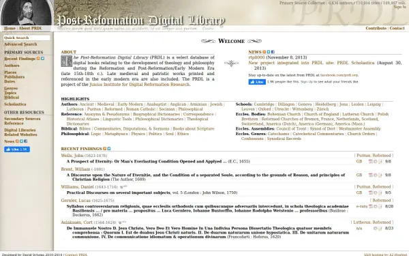This screenshot has width=409, height=256.
Task: Open the Biographical Dictionaries reference link
Action: coord(156,114)
